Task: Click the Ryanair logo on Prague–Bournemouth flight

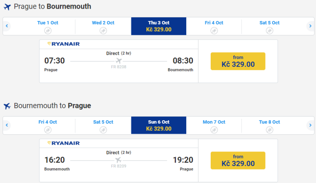Action: pyautogui.click(x=64, y=44)
